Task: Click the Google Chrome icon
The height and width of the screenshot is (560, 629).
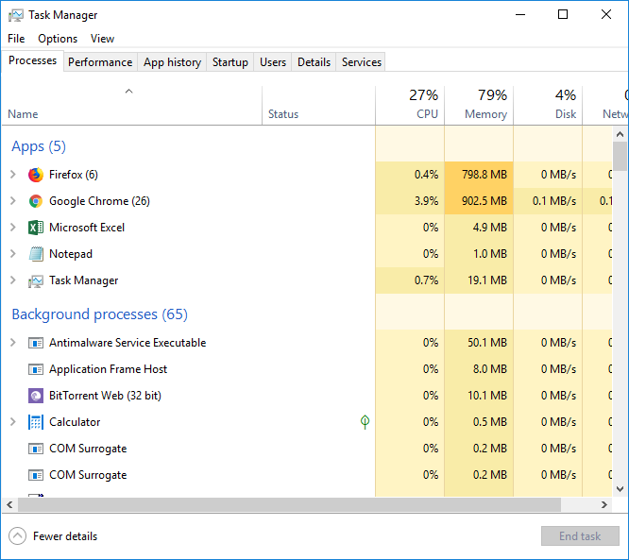Action: point(36,201)
